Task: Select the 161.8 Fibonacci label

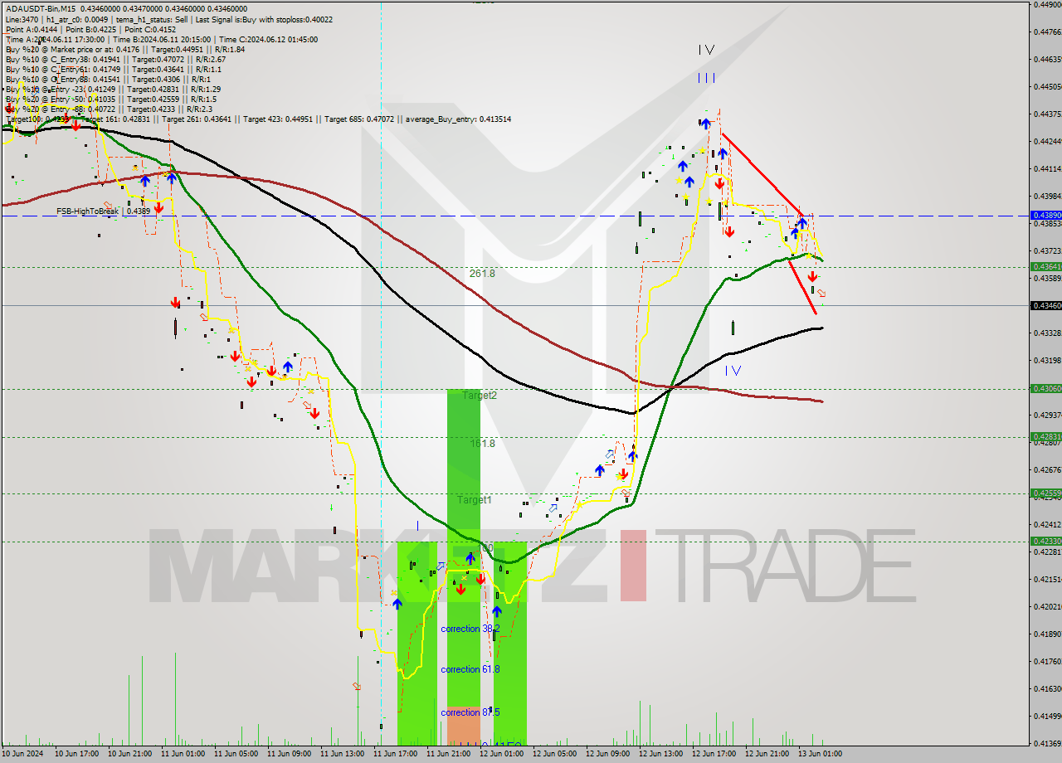Action: click(482, 444)
